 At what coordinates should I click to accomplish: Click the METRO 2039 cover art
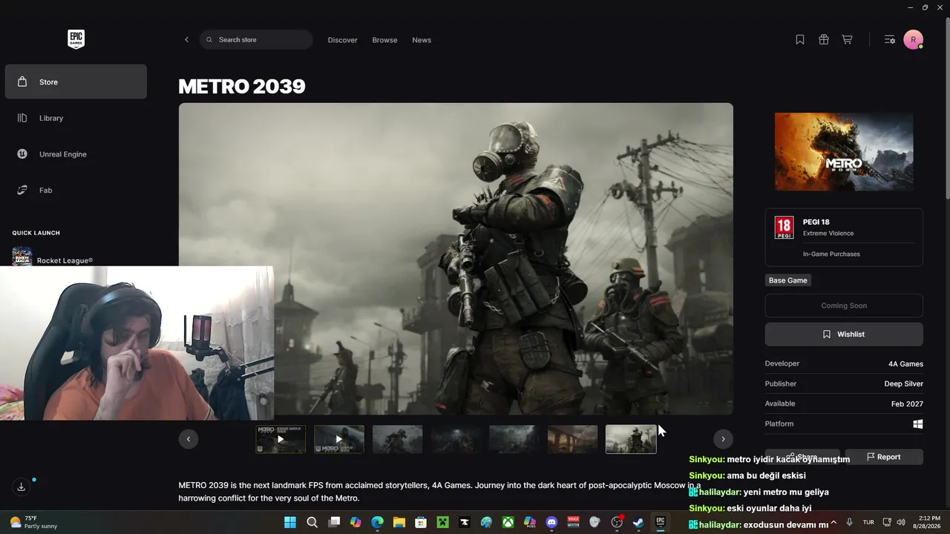pos(844,152)
